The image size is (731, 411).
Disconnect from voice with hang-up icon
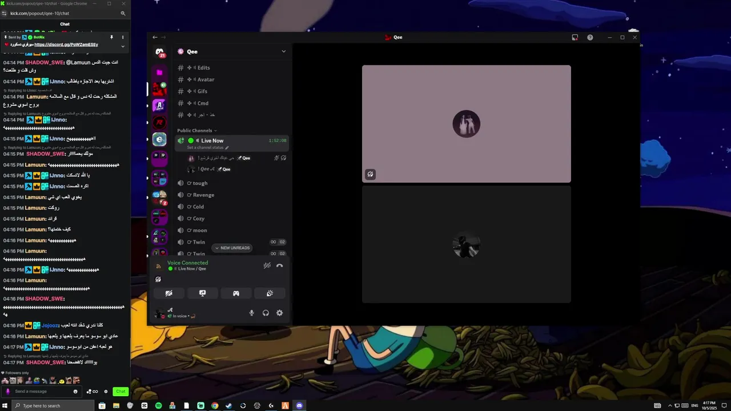[279, 265]
